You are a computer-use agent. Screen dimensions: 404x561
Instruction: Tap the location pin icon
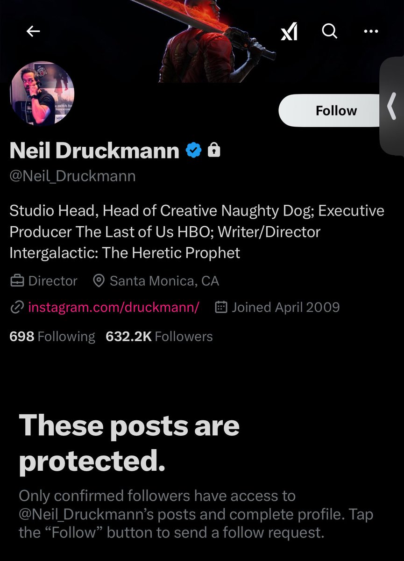pos(99,281)
